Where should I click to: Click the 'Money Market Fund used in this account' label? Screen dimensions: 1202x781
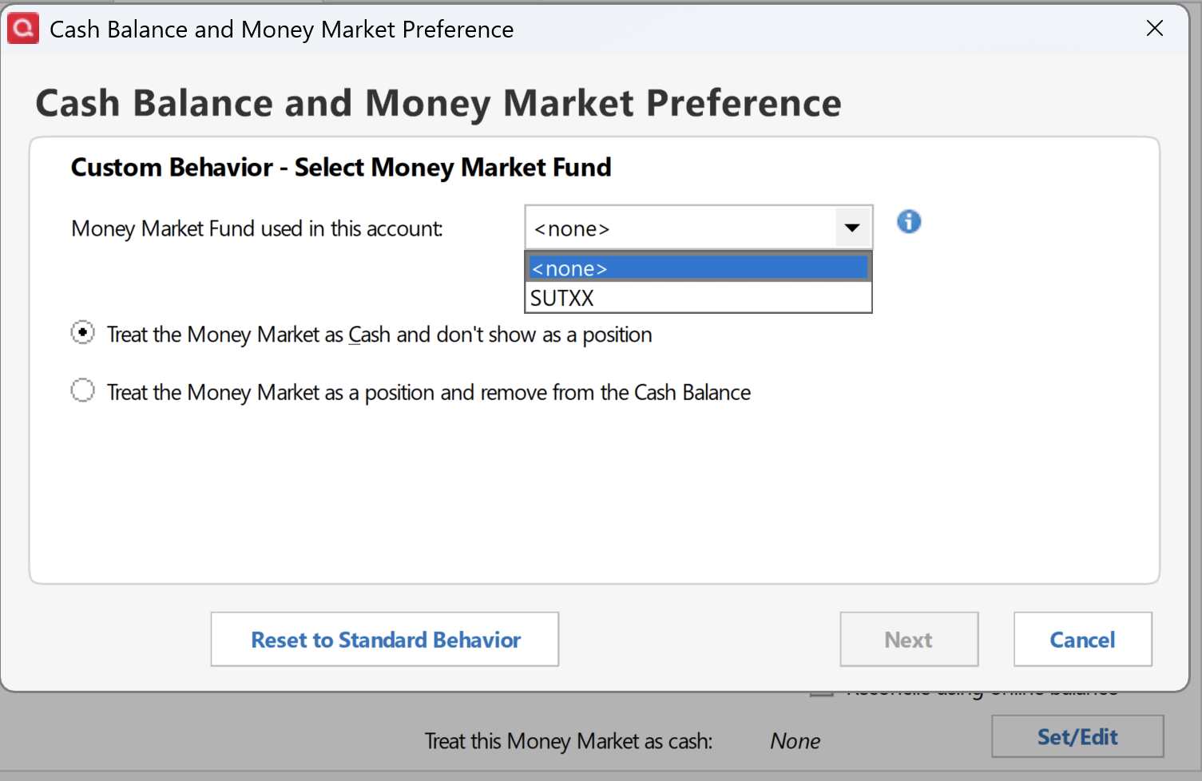click(x=256, y=229)
